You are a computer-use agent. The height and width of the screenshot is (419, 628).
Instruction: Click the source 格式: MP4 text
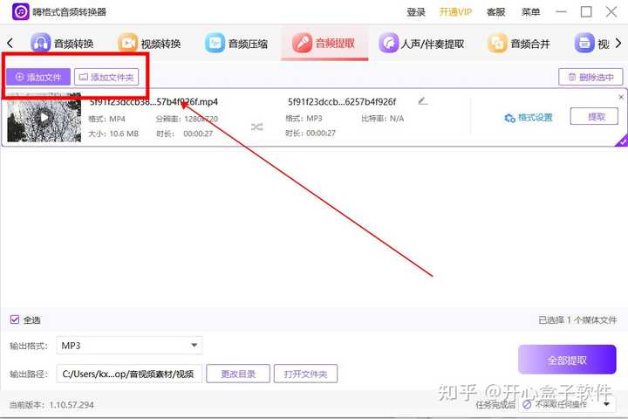[x=107, y=119]
